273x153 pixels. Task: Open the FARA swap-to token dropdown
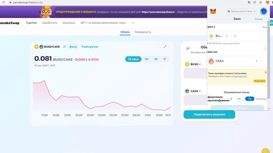tap(234, 61)
